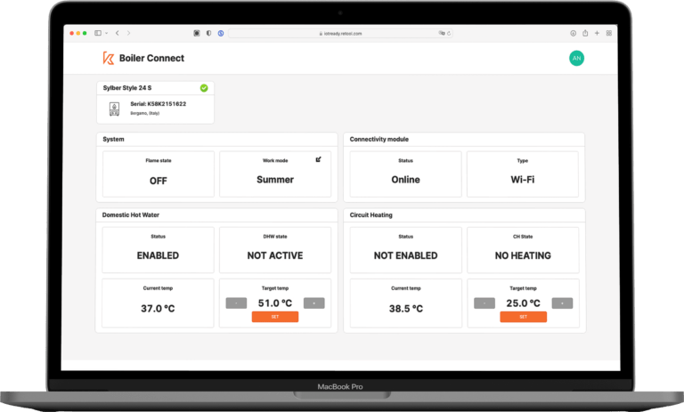Focus the address bar showing iotready.retool.com
684x412 pixels.
341,33
